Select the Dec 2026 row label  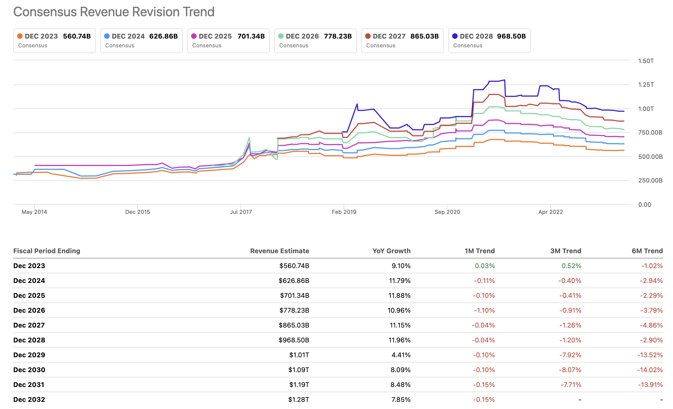click(x=29, y=310)
